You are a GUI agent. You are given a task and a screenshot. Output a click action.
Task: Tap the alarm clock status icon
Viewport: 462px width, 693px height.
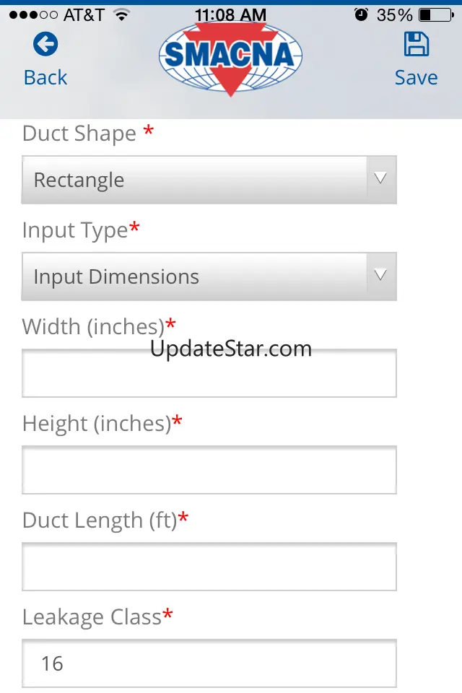[362, 14]
